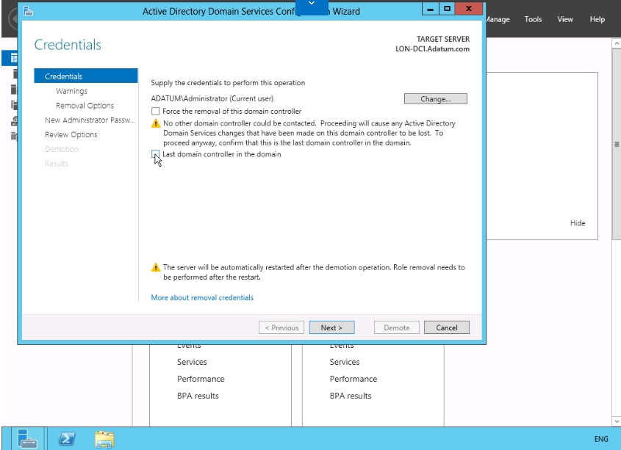
Task: Open More about removal credentials link
Action: [x=202, y=297]
